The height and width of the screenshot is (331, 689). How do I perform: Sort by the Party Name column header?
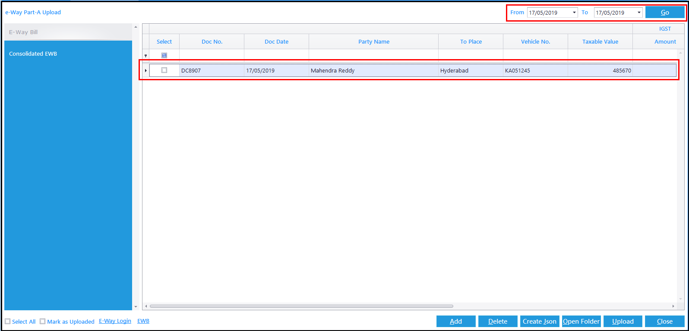click(374, 41)
